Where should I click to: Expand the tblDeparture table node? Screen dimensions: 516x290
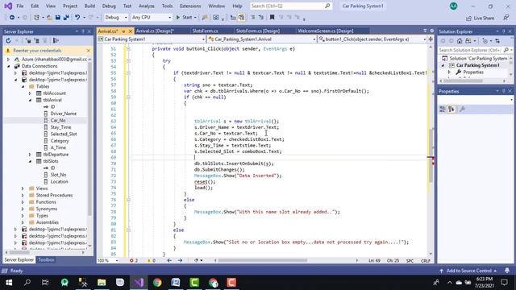click(31, 155)
